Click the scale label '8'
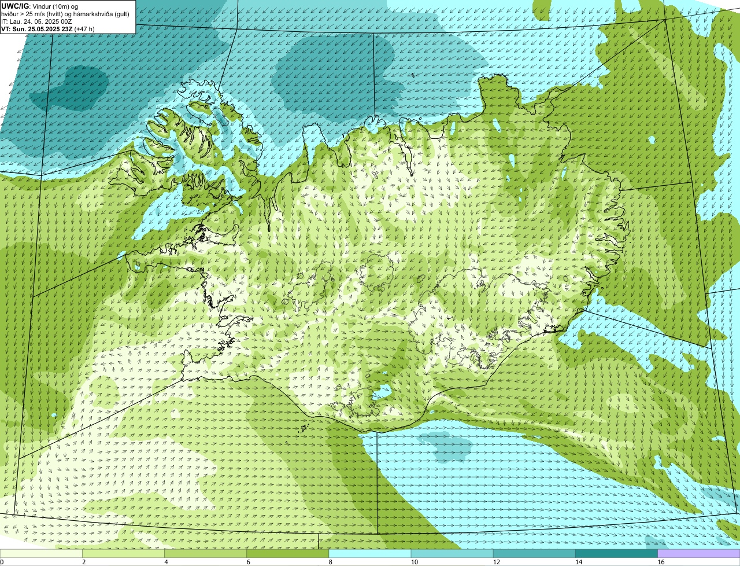This screenshot has height=566, width=740. coord(330,562)
